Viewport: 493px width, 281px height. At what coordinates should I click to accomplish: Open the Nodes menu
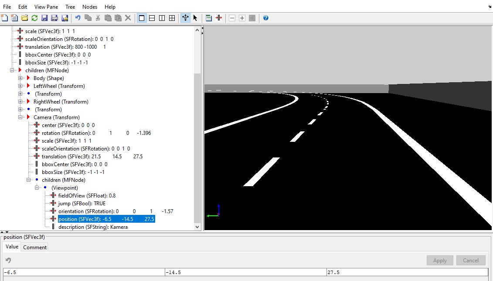(90, 7)
